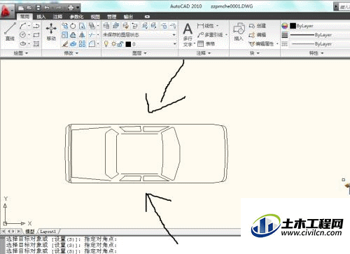
Task: Select the Line (直线) drawing tool
Action: point(10,31)
